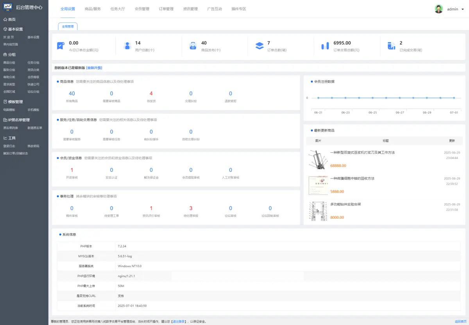Click the 订单总数 stacked layers icon
The width and height of the screenshot is (469, 325).
tap(260, 46)
